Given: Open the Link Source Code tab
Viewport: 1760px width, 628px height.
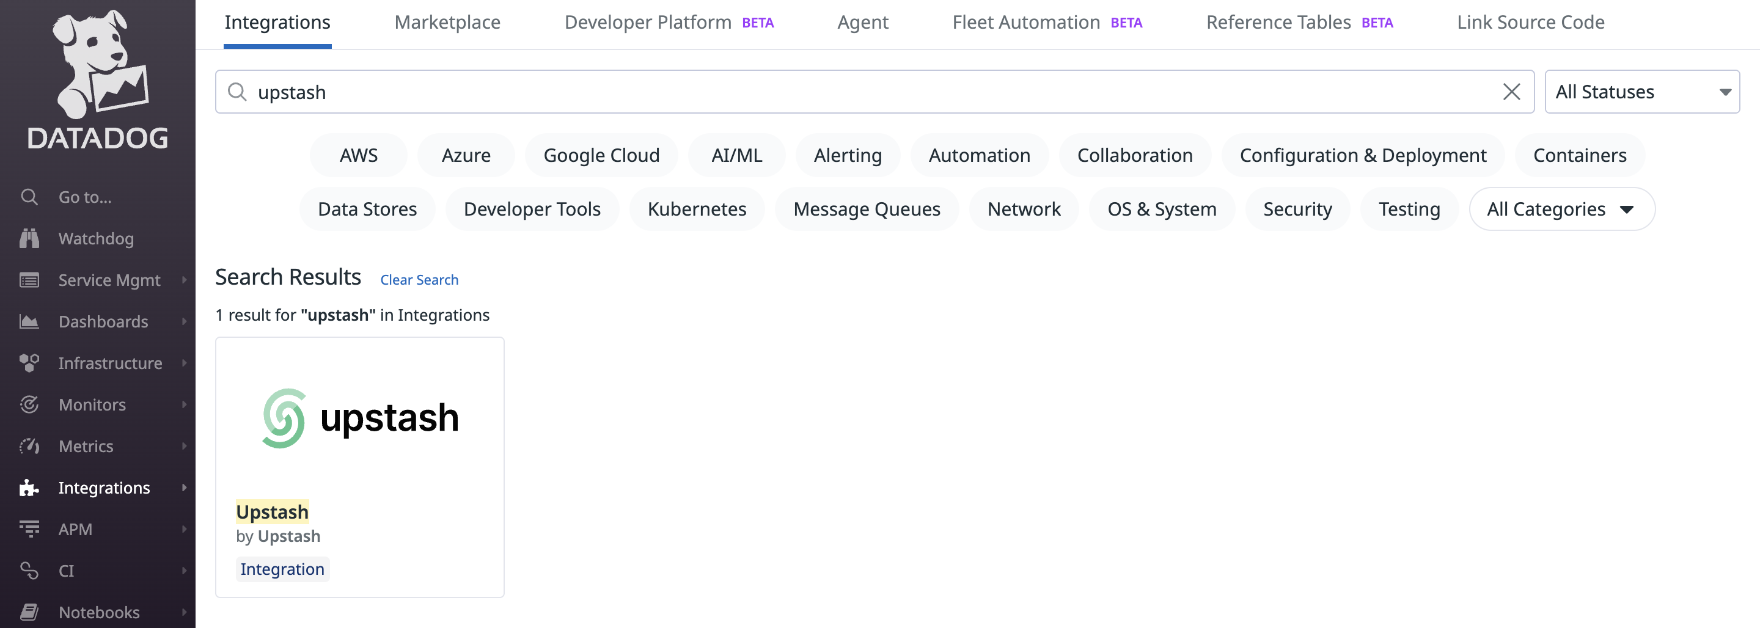Looking at the screenshot, I should pos(1530,23).
